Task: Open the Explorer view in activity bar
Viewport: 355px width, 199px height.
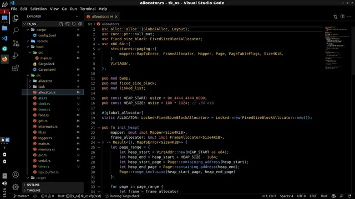Action: [16, 18]
